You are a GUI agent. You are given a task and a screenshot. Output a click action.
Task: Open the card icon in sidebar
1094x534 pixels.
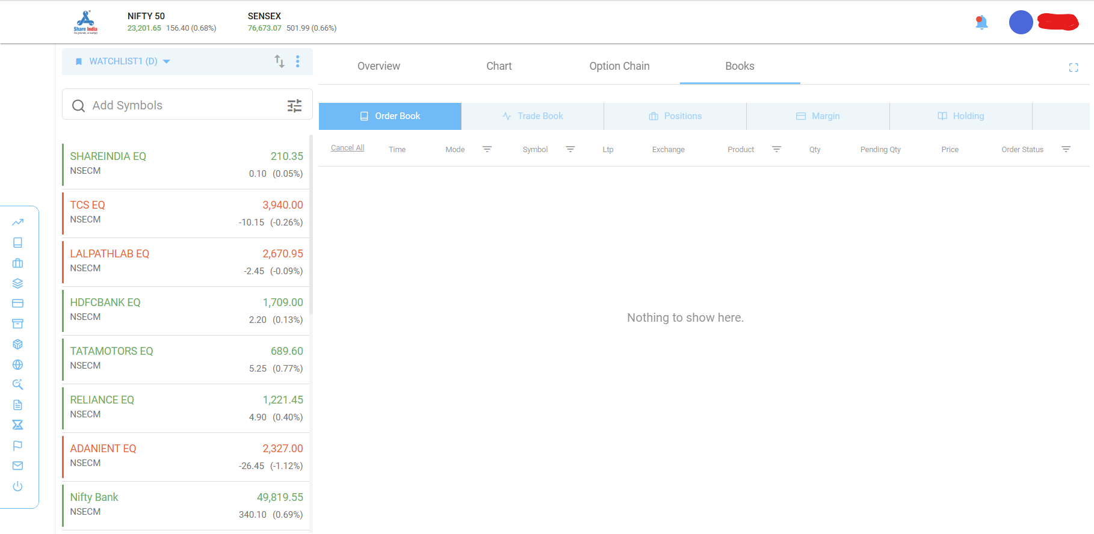[x=17, y=304]
